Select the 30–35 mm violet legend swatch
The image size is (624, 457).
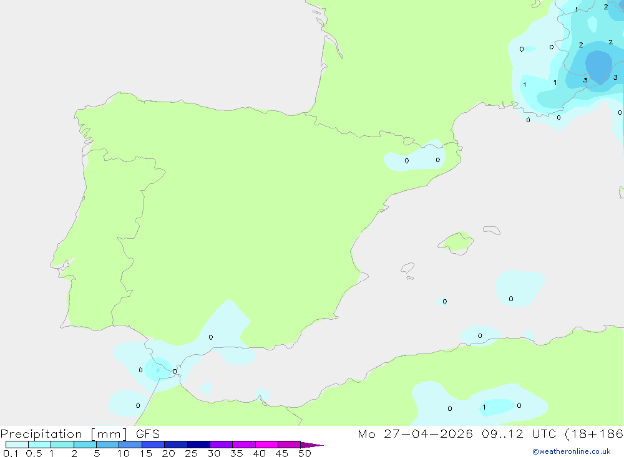click(x=221, y=445)
